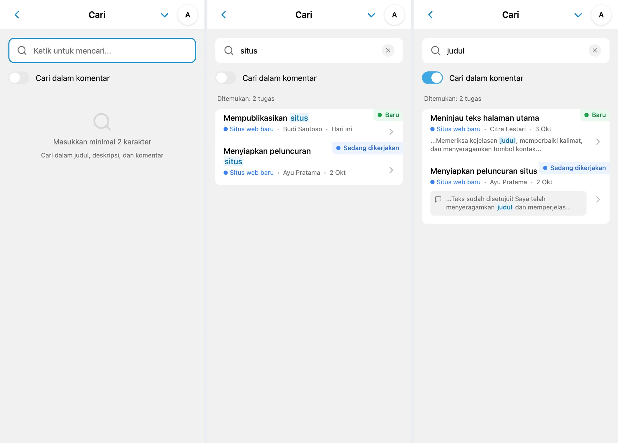Click 'Situs web baru' link under 'Mempublikasikan situs'
Viewport: 618px width, 443px height.
249,129
